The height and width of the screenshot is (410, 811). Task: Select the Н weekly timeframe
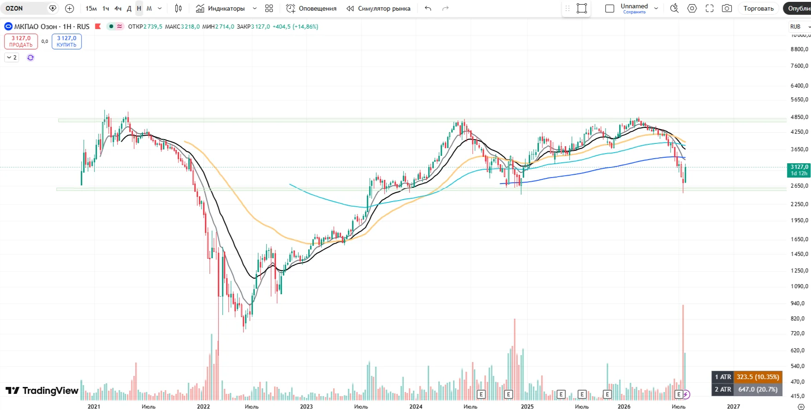point(139,8)
